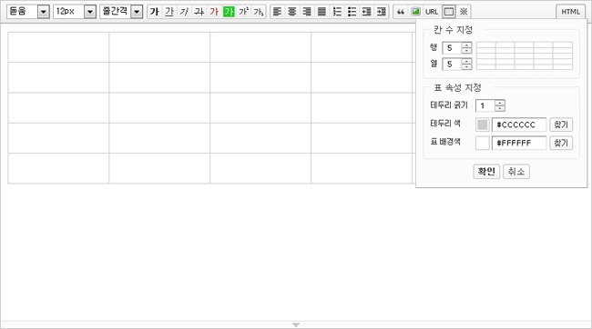Click the insert image icon

click(x=415, y=12)
